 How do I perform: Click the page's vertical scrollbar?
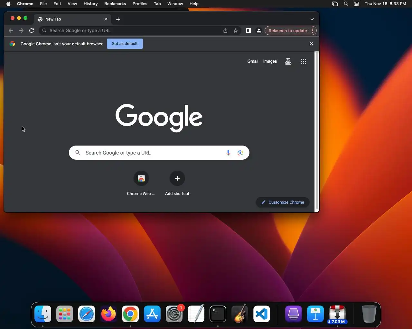pos(317,130)
